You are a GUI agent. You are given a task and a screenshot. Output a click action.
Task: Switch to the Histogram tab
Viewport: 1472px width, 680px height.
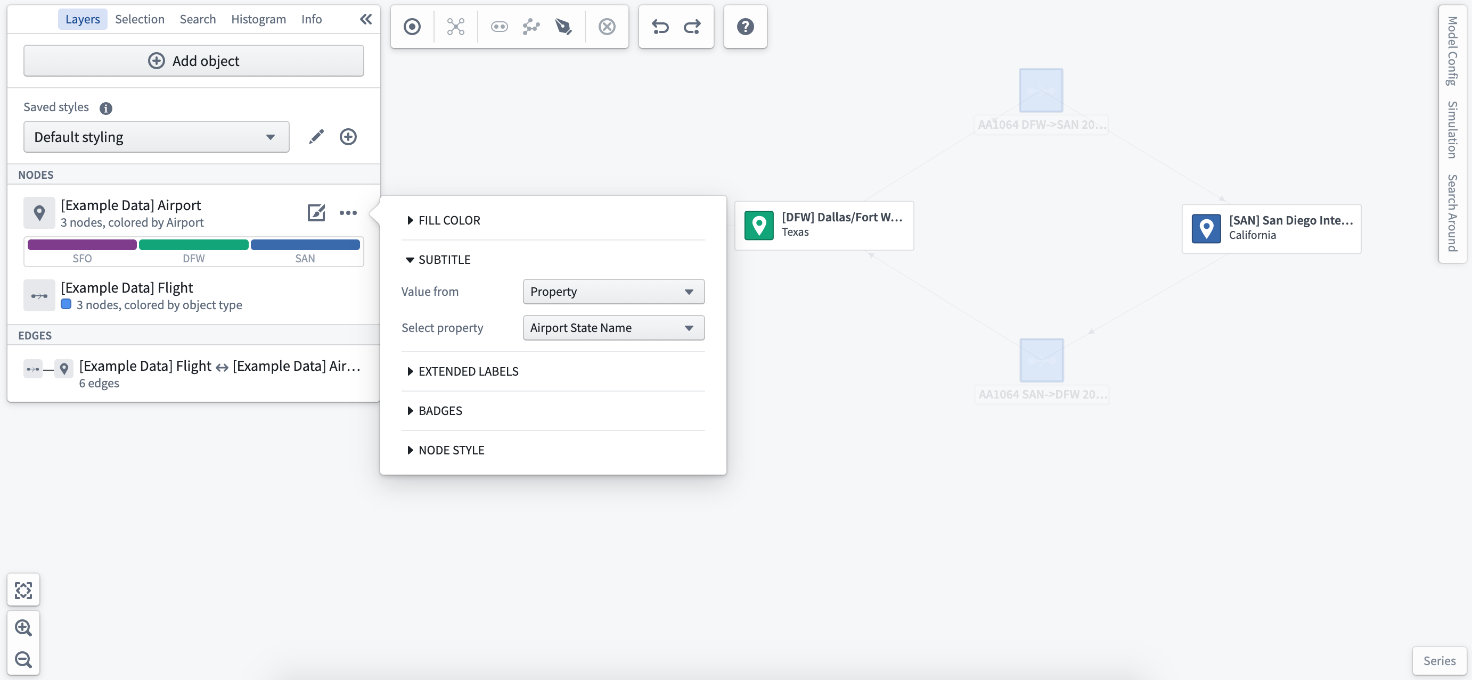click(x=258, y=19)
